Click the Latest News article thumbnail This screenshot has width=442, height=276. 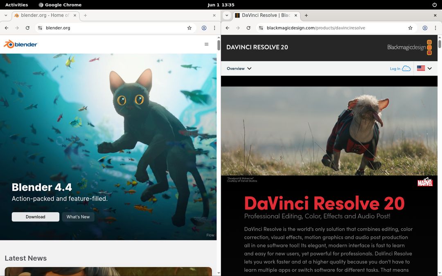108,272
